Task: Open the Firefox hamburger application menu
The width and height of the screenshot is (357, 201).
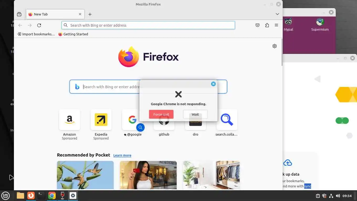Action: coord(276,25)
